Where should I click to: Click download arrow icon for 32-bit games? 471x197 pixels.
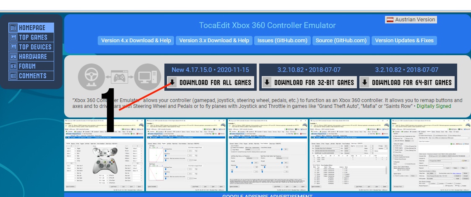[267, 82]
